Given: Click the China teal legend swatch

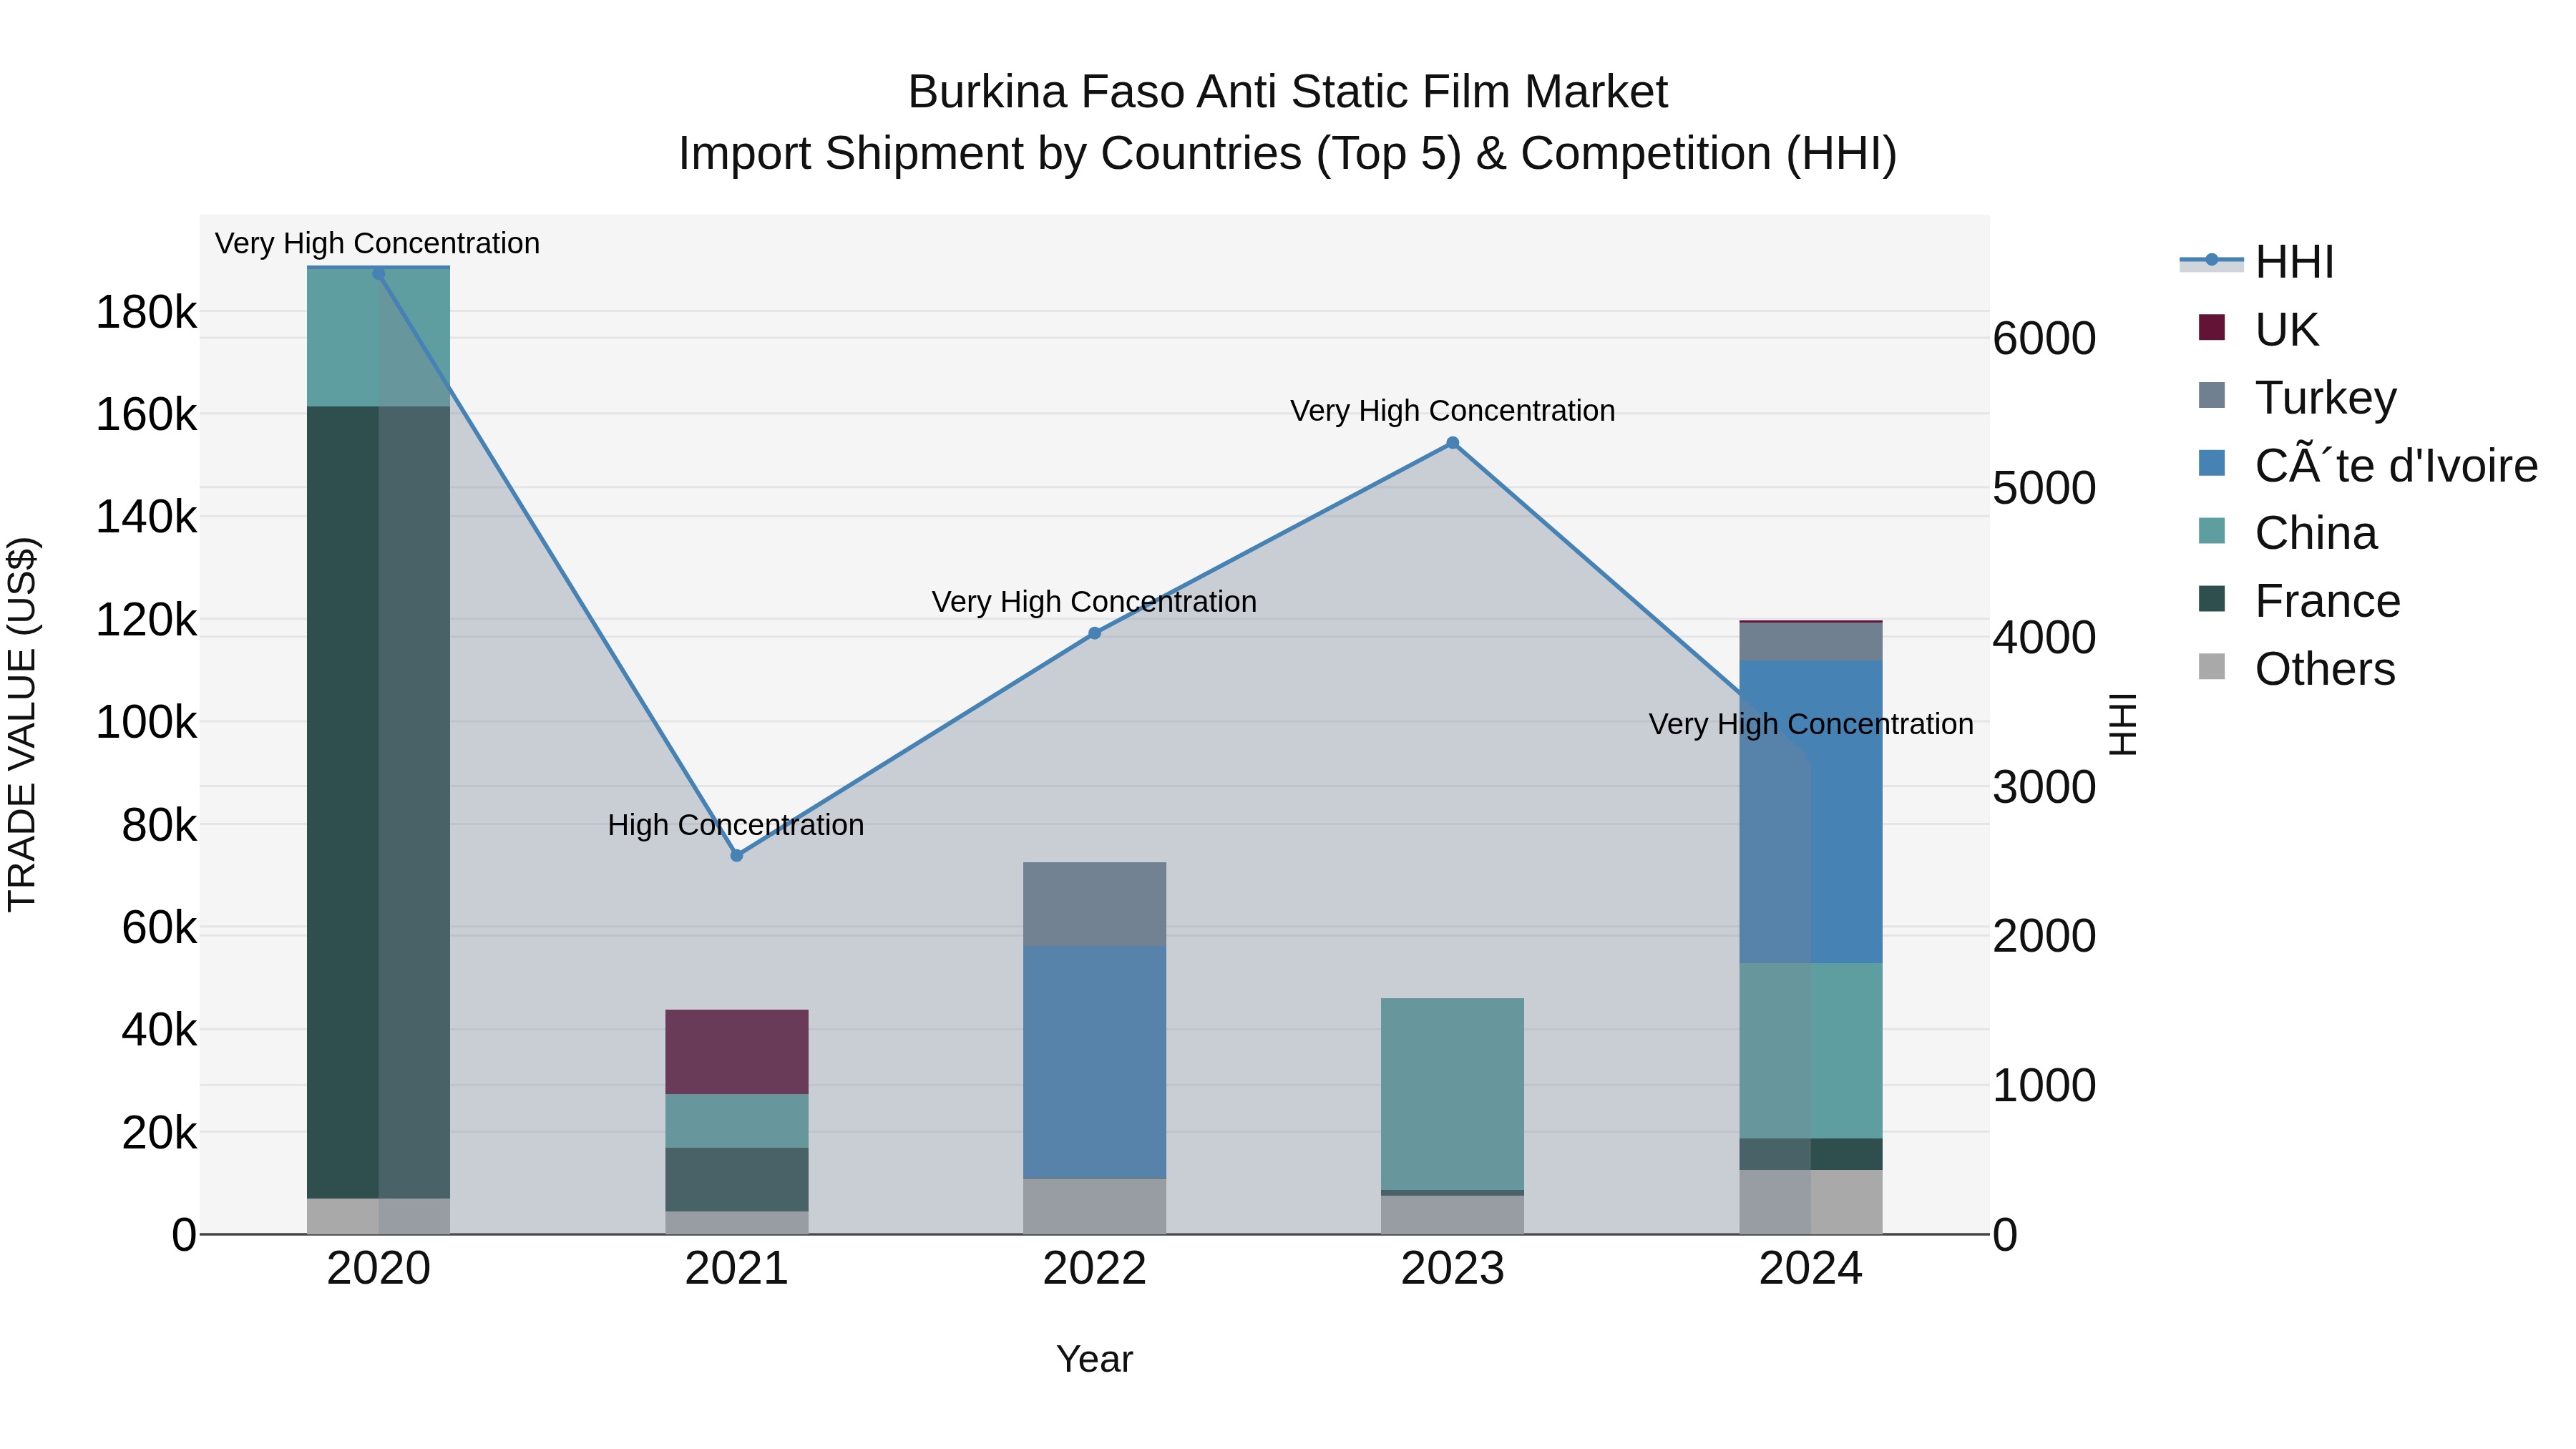Looking at the screenshot, I should (2212, 531).
